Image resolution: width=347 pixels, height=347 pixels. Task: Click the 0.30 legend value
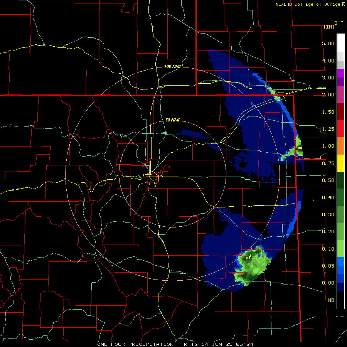pyautogui.click(x=328, y=215)
